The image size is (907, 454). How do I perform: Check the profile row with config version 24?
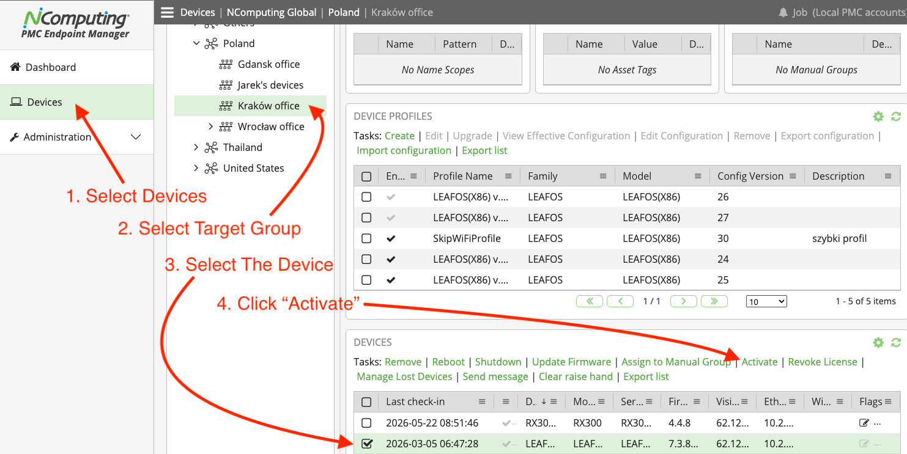366,259
